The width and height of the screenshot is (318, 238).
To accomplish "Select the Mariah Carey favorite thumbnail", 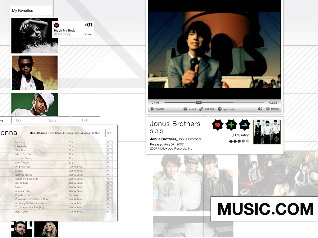I will (x=35, y=36).
